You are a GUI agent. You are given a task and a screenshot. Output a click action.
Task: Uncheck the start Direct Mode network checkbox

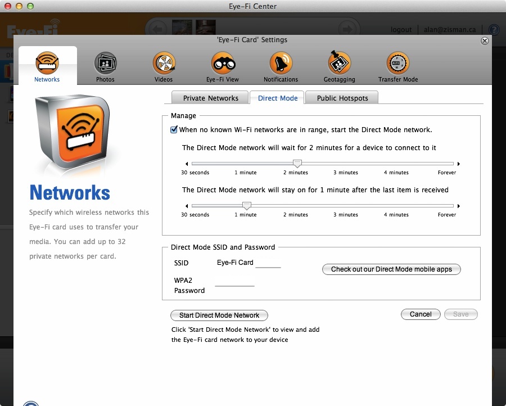click(x=174, y=129)
